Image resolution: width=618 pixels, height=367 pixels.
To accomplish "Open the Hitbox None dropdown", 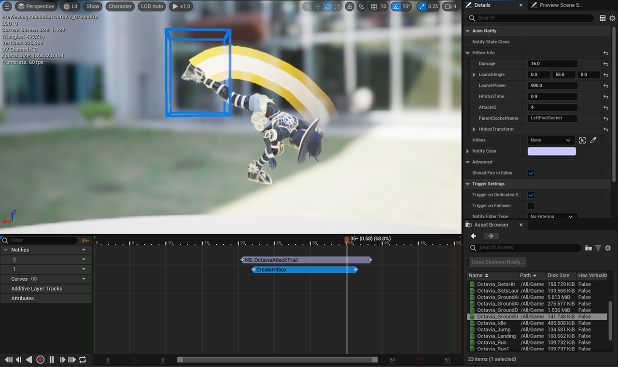I will [550, 140].
